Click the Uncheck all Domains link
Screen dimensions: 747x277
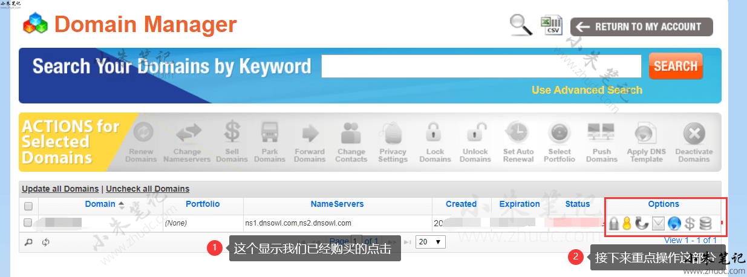148,189
